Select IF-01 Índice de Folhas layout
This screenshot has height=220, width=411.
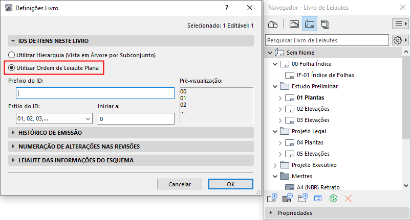[x=326, y=75]
